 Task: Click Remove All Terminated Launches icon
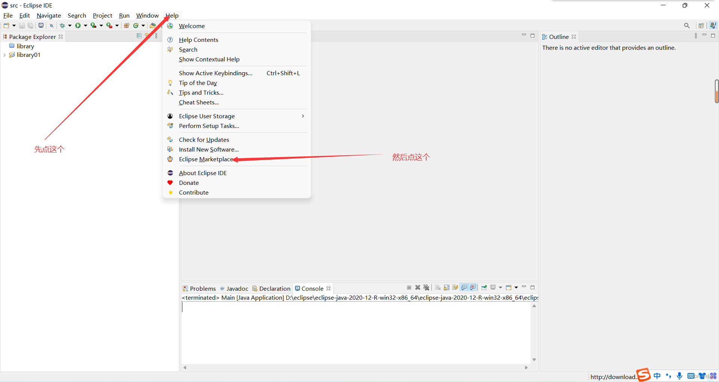click(x=427, y=287)
